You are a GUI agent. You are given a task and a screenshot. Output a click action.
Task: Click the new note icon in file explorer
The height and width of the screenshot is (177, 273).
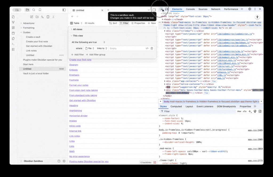tap(32, 17)
